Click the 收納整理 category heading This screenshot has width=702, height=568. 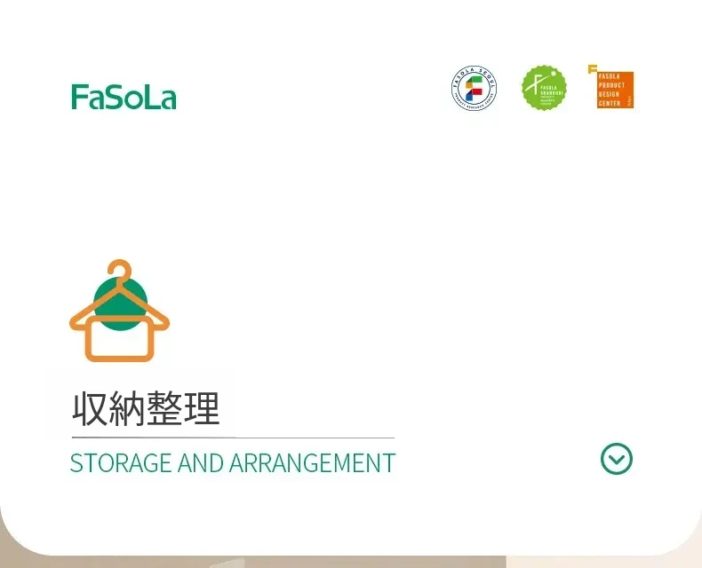coord(146,408)
